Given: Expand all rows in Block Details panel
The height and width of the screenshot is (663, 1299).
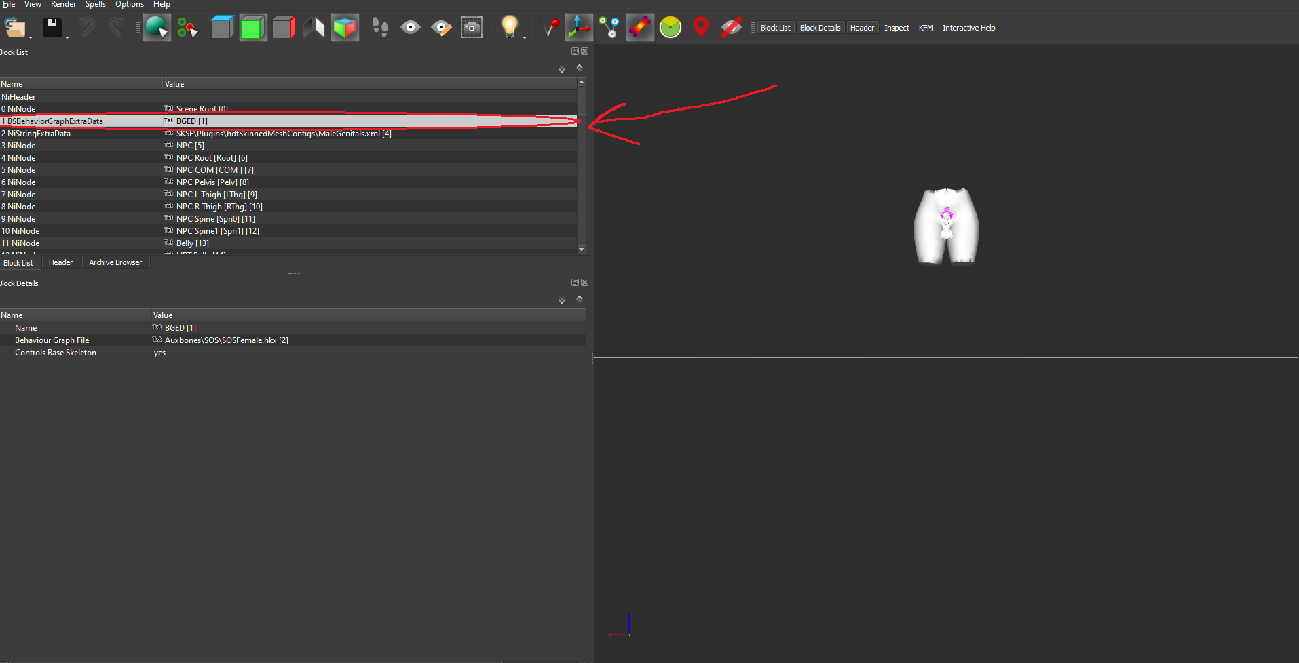Looking at the screenshot, I should point(562,300).
